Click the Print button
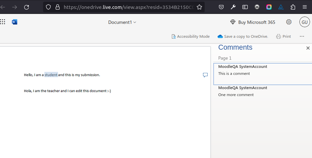Screen dimensions: 312x158 click(284, 36)
